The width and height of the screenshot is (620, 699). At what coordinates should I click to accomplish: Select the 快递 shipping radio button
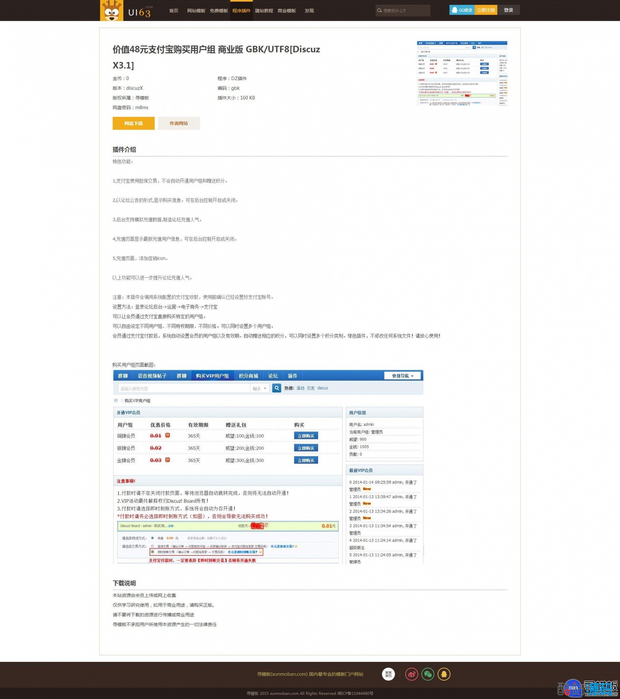pyautogui.click(x=152, y=538)
